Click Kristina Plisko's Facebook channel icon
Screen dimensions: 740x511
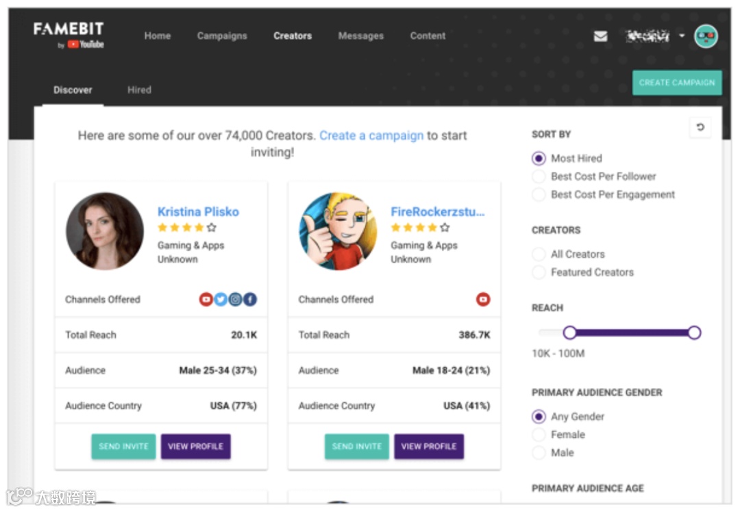(250, 299)
